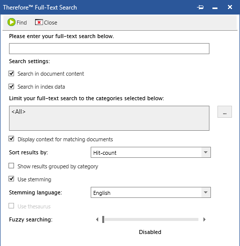Click the Stemming language: label
Screen dimensions: 240x246
pos(36,192)
